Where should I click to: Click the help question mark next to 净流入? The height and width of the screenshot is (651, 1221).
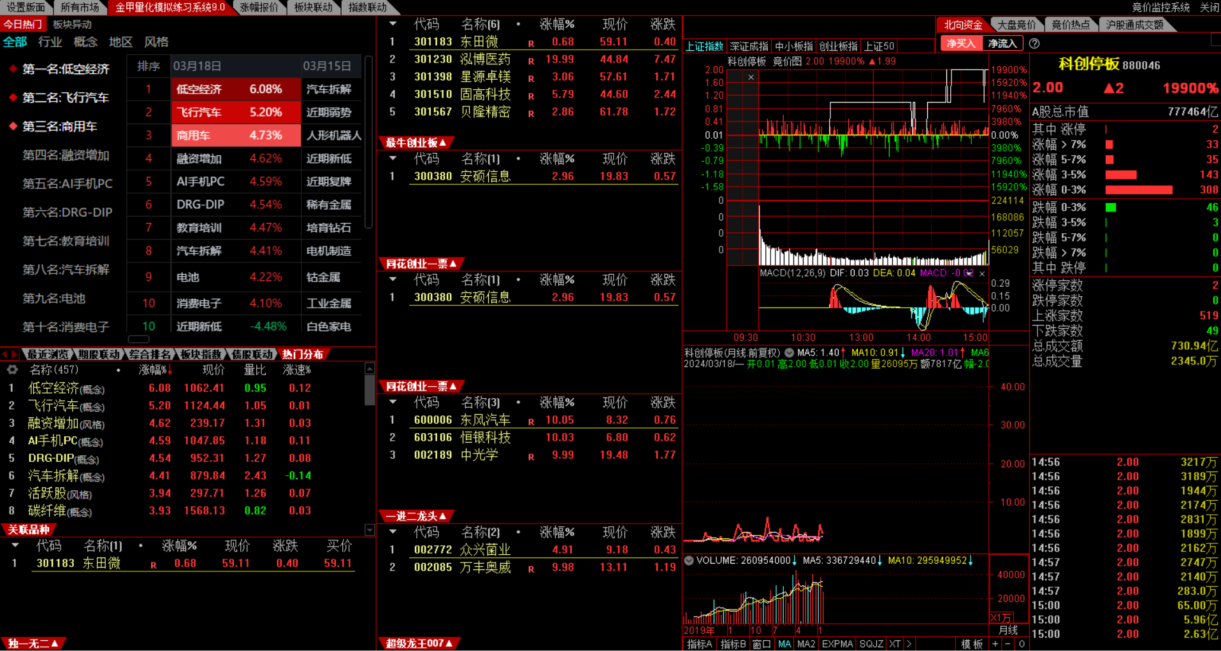[x=1034, y=43]
